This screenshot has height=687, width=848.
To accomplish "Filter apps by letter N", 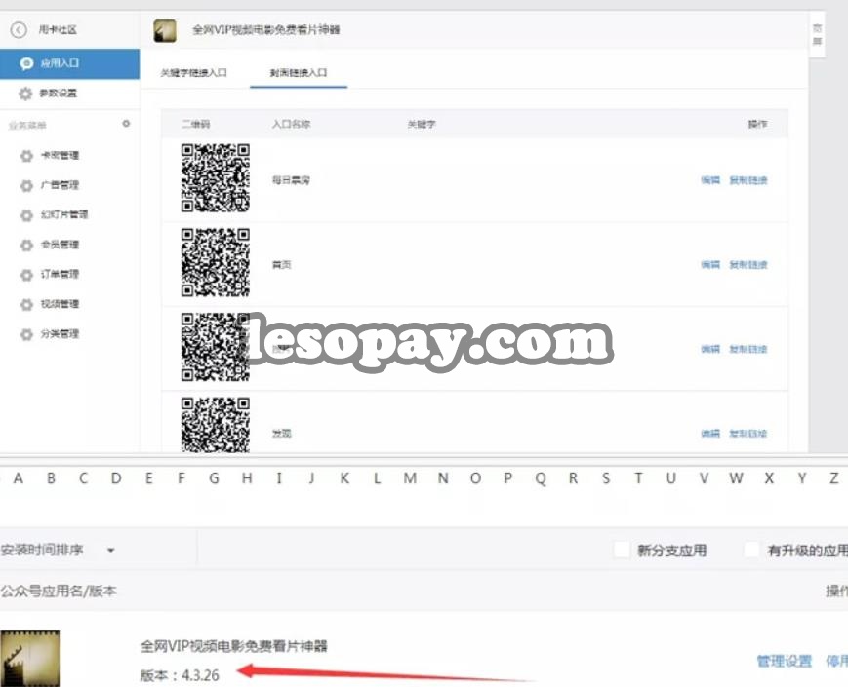I will point(443,478).
